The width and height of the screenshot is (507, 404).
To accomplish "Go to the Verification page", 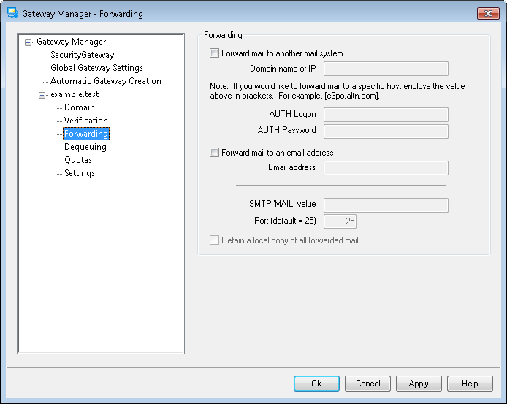I will (x=85, y=121).
